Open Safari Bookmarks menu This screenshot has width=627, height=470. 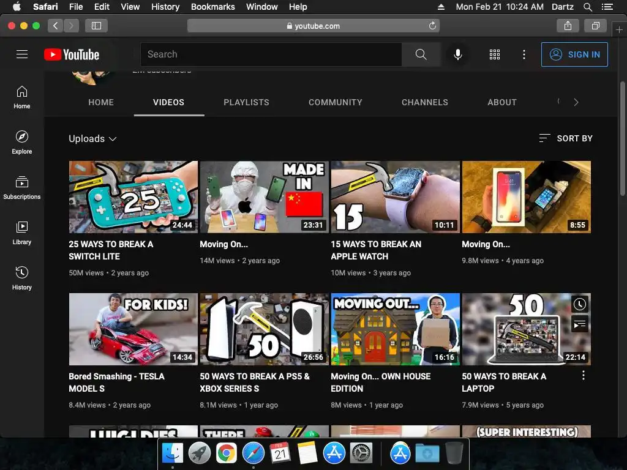tap(212, 7)
